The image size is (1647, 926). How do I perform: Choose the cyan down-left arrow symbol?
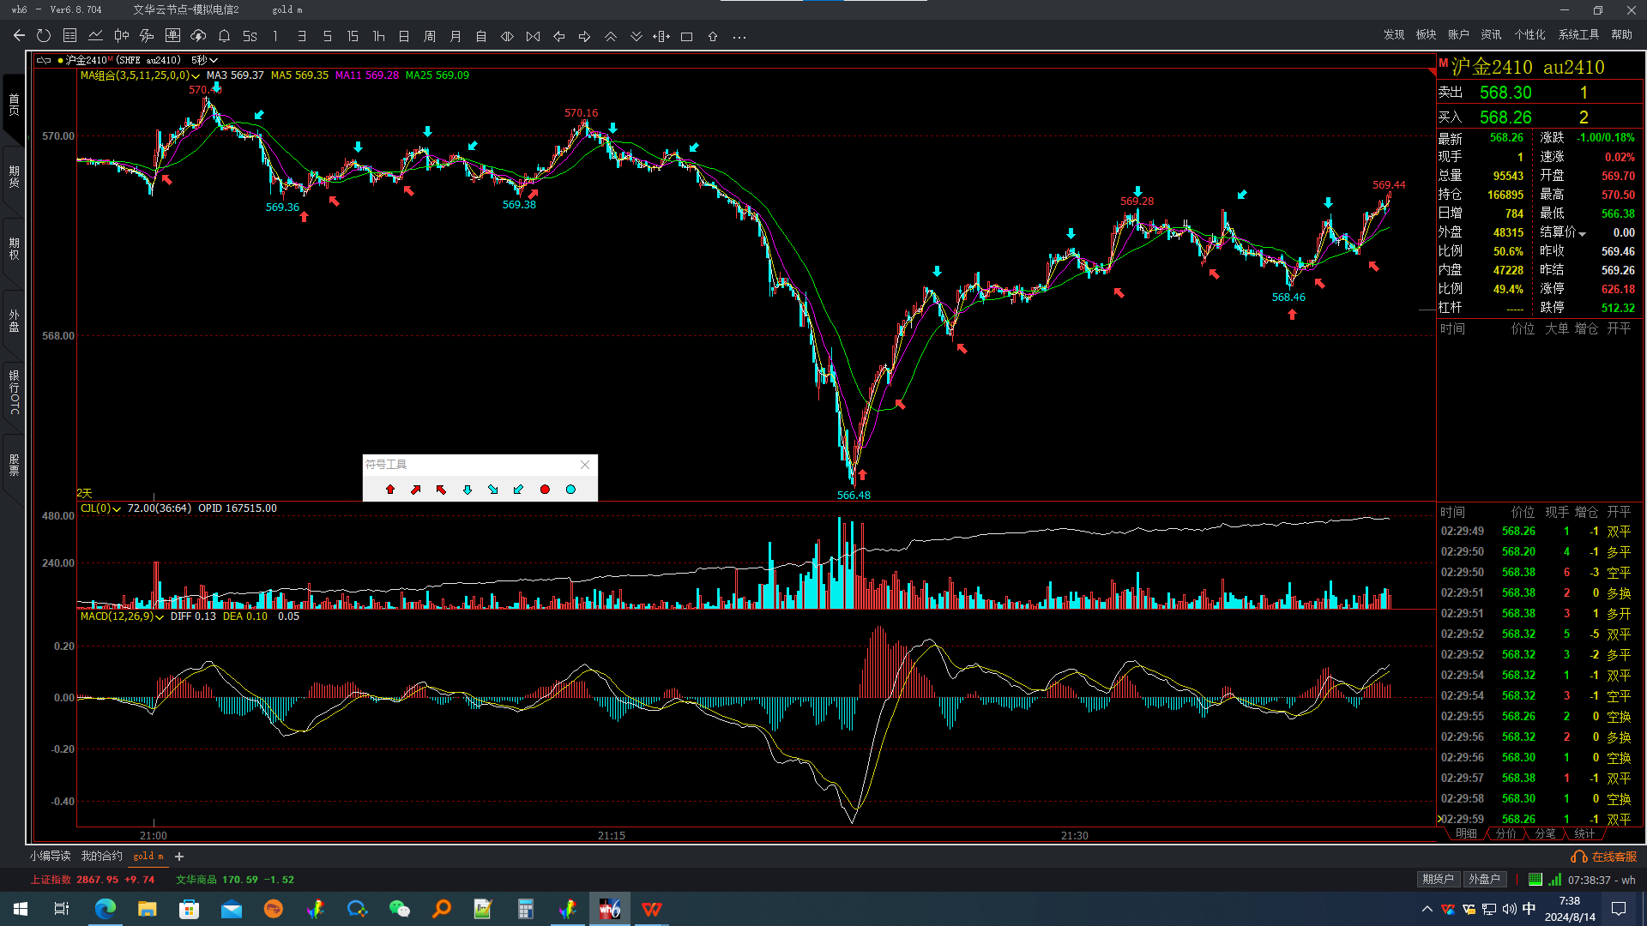(x=518, y=490)
